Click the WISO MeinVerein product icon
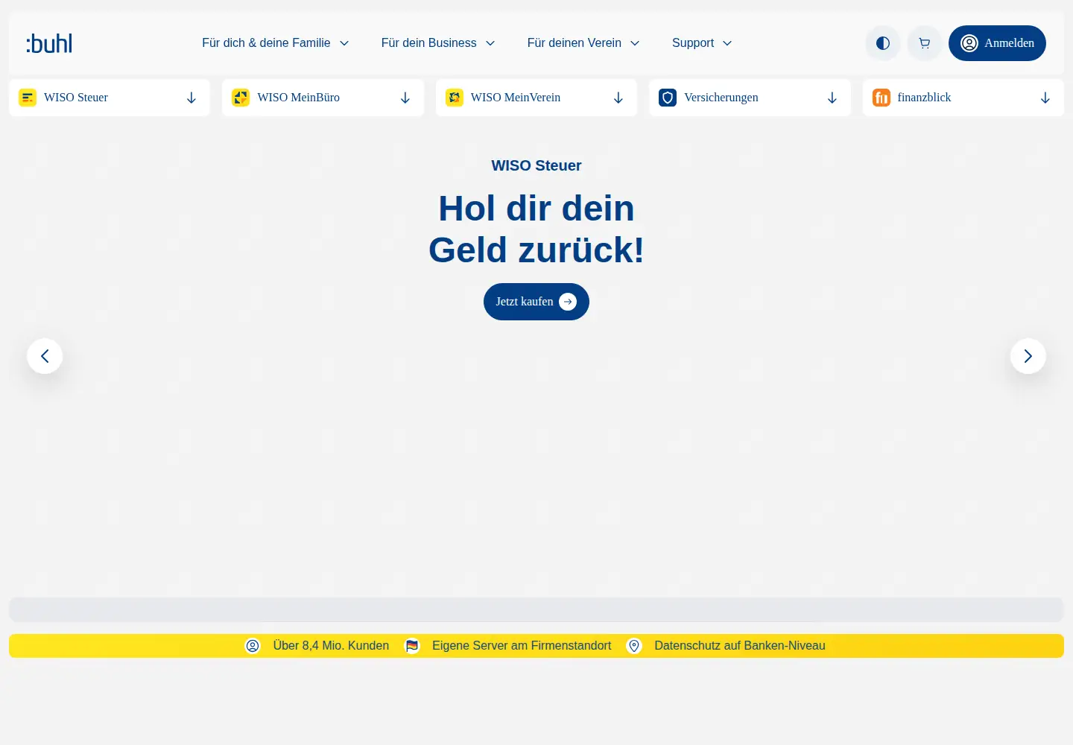The height and width of the screenshot is (745, 1073). tap(455, 98)
